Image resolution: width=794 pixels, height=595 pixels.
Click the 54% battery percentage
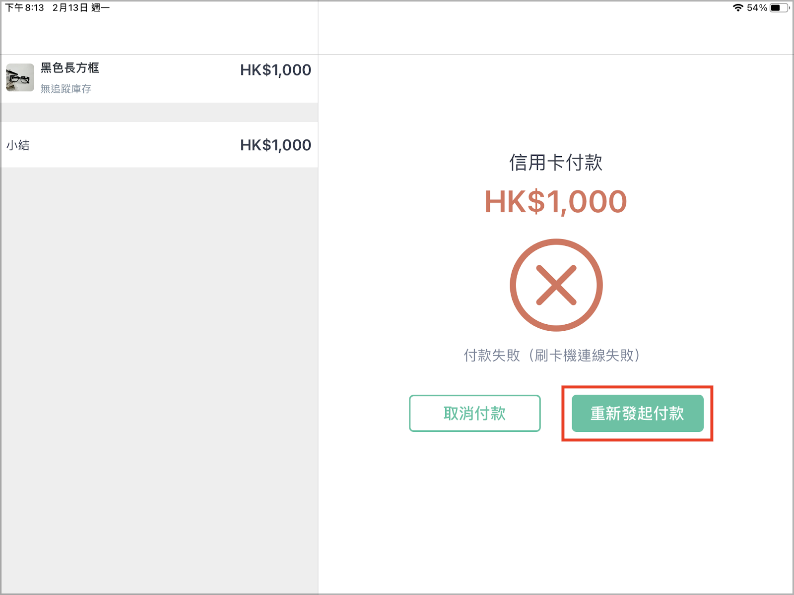click(757, 7)
